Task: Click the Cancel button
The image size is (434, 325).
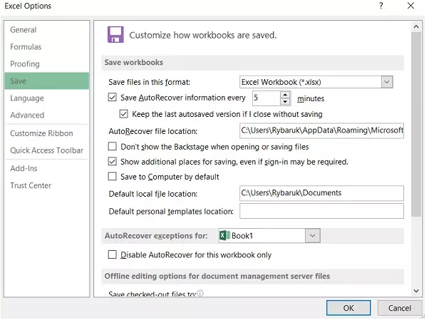Action: click(399, 308)
